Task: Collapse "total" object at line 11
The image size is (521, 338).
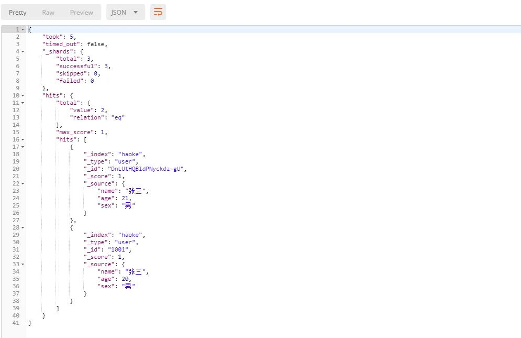Action: (23, 103)
